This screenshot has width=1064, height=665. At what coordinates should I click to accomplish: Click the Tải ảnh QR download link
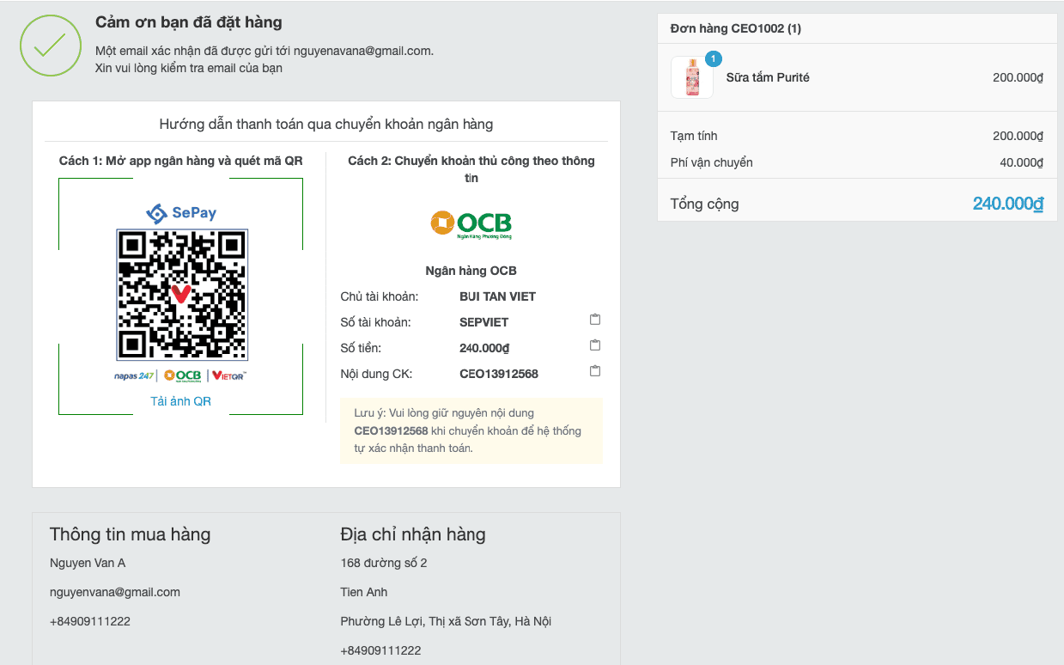pyautogui.click(x=180, y=400)
